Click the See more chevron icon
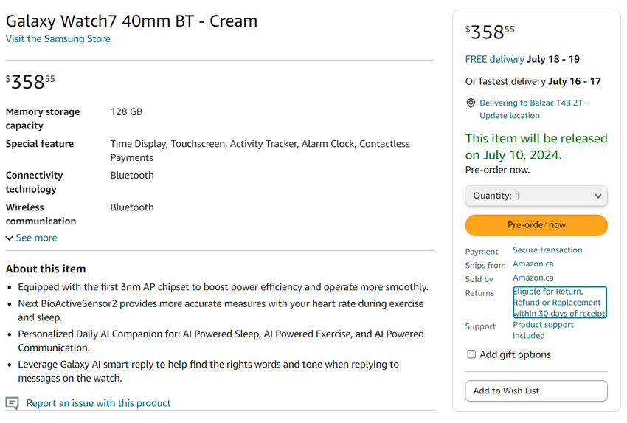The image size is (627, 423). 10,238
